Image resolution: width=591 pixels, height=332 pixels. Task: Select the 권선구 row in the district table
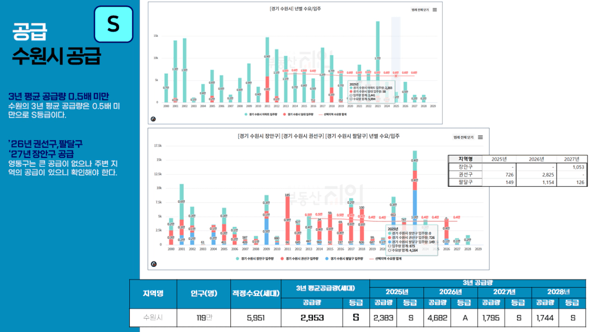pyautogui.click(x=518, y=174)
